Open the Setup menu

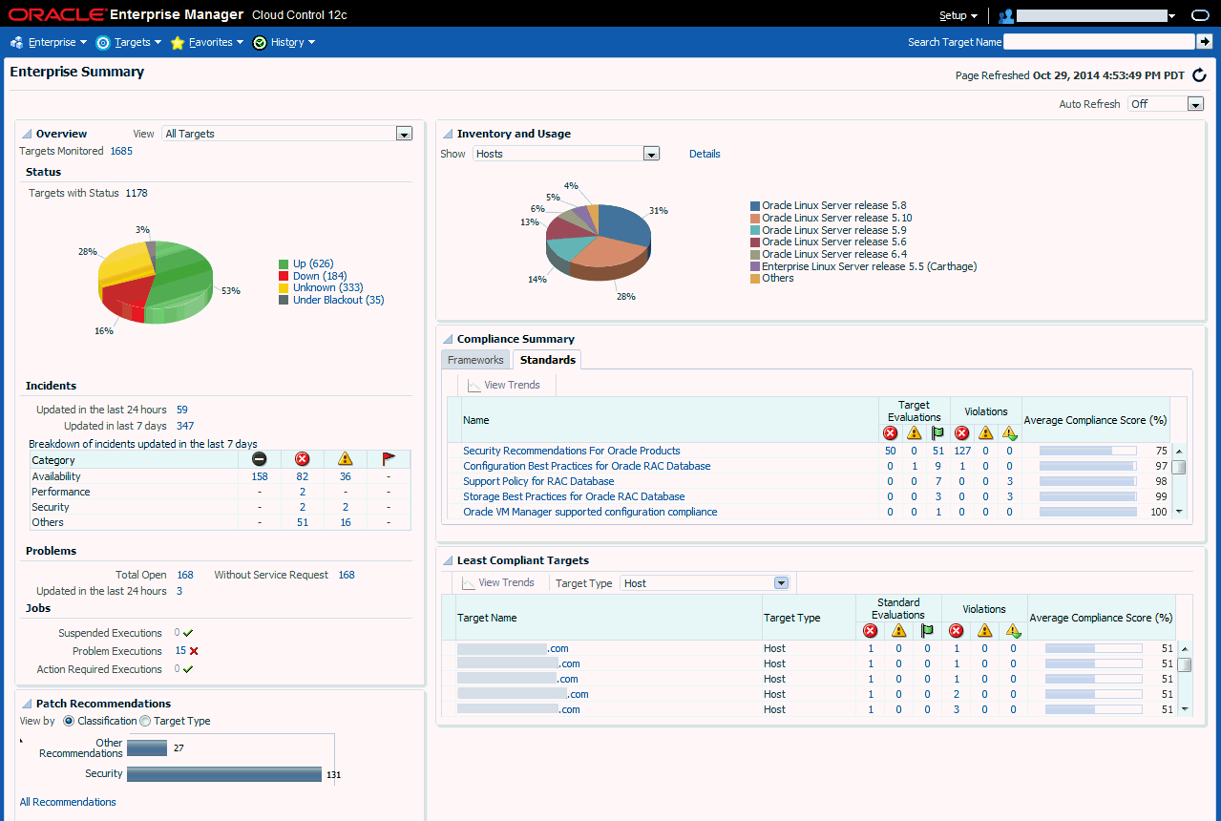click(958, 15)
